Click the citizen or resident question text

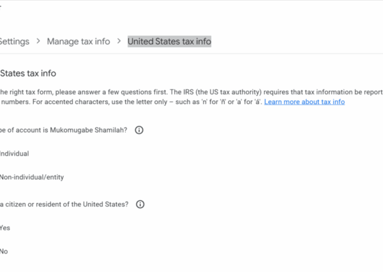click(64, 205)
